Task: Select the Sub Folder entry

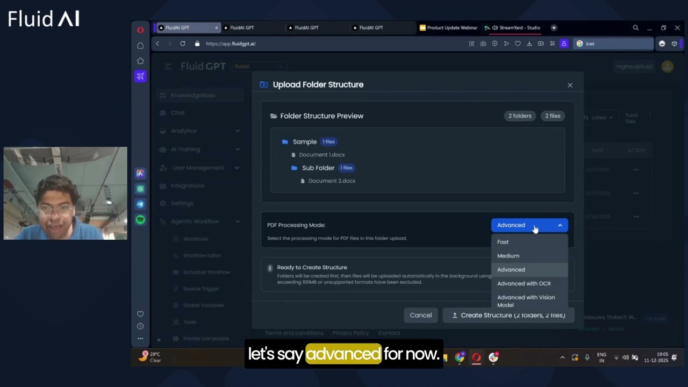Action: pos(318,168)
